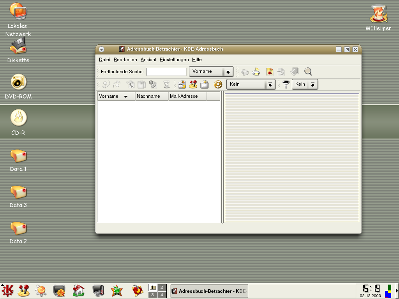Open the Bearbeiten menu
The image size is (399, 299).
tap(125, 60)
